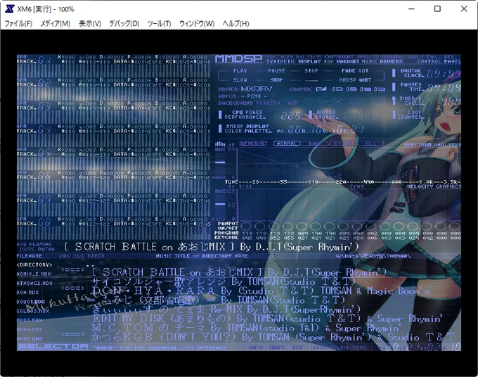Select file HP04.MDX
Image resolution: width=478 pixels, height=377 pixels.
[30, 329]
